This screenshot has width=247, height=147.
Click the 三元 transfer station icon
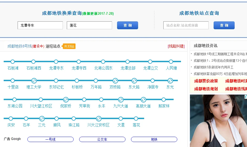tap(42, 119)
